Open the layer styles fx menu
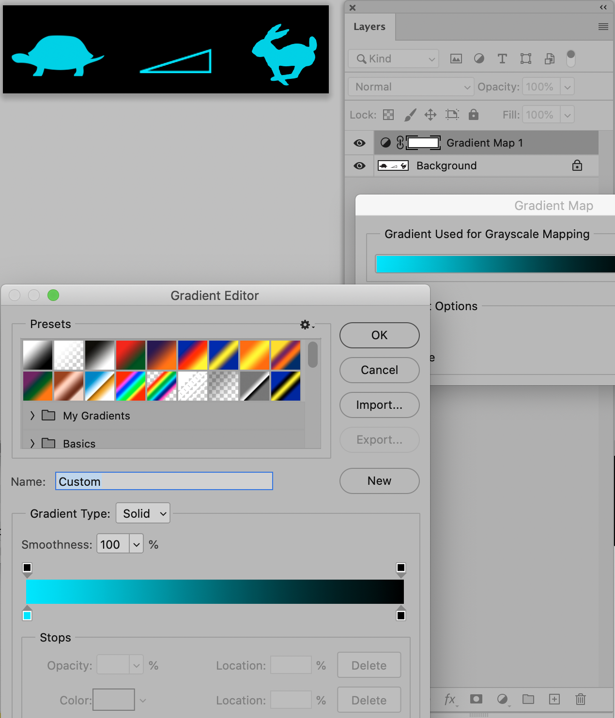This screenshot has width=615, height=718. coord(450,699)
